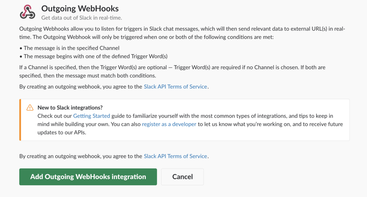
Task: Follow the register as a developer link
Action: pyautogui.click(x=169, y=124)
